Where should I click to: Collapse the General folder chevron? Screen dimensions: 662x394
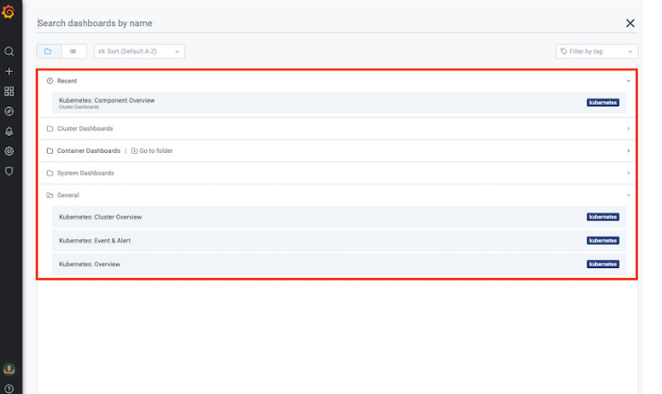coord(629,195)
